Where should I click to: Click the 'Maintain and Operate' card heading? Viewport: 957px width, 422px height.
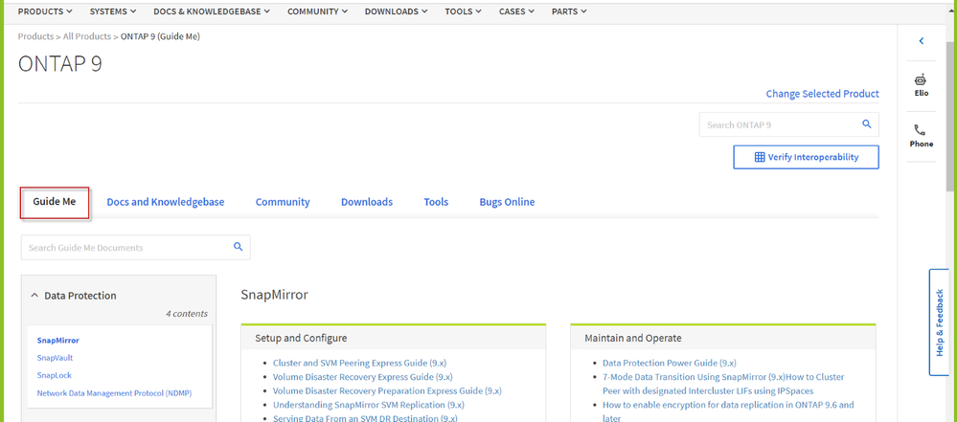[632, 338]
